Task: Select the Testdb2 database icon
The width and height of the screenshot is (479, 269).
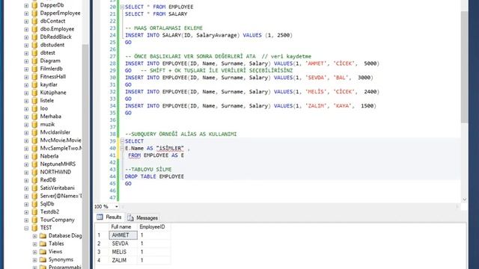Action: pyautogui.click(x=34, y=211)
